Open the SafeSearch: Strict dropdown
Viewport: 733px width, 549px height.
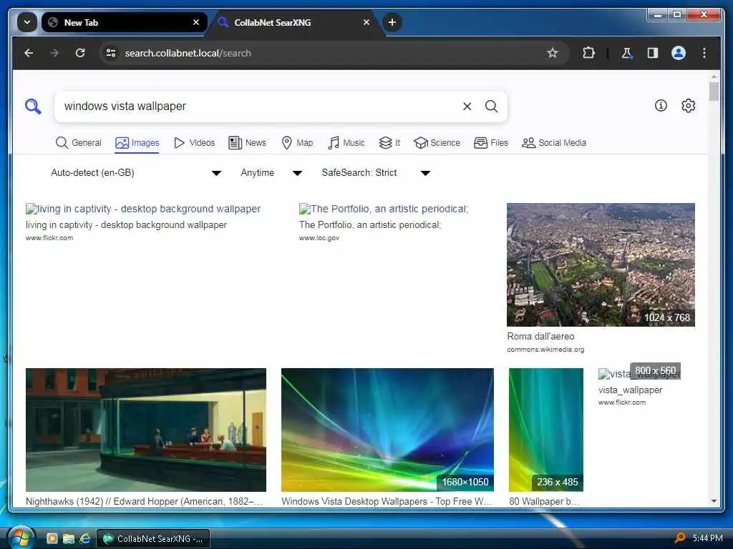pos(376,173)
